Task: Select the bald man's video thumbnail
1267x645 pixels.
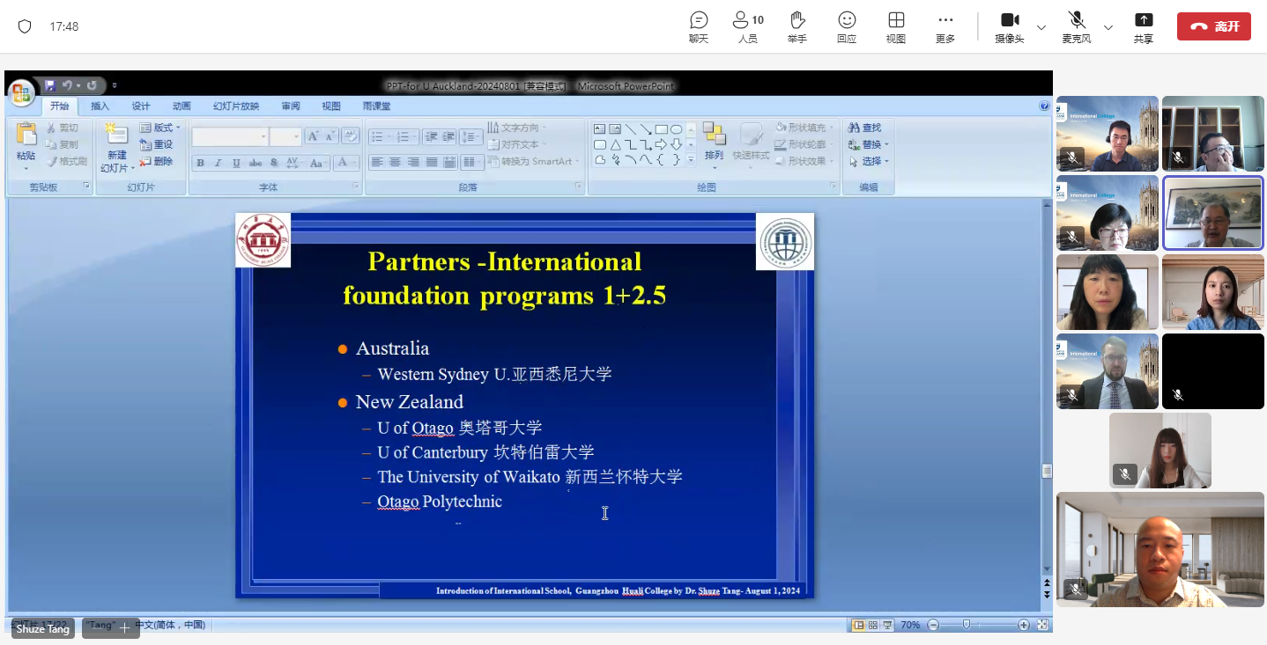Action: [x=1160, y=550]
